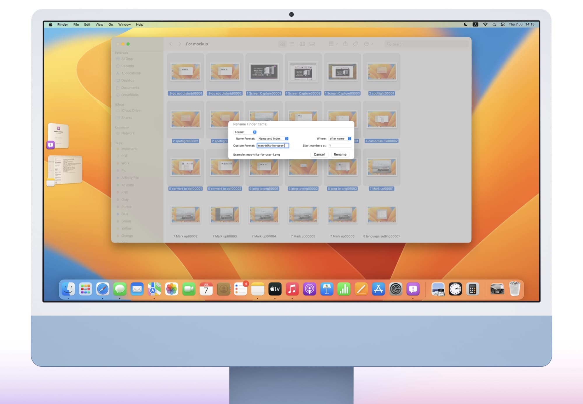Click Cancel in rename dialog

319,154
